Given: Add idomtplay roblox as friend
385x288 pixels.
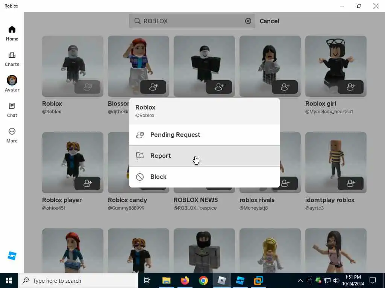Looking at the screenshot, I should [351, 183].
